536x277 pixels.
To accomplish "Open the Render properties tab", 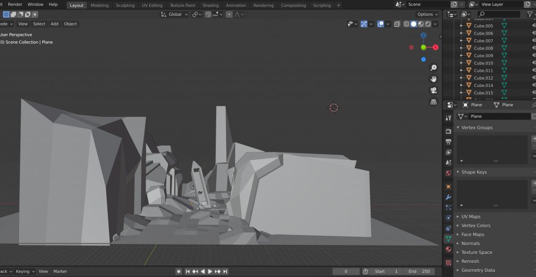I will [x=449, y=131].
